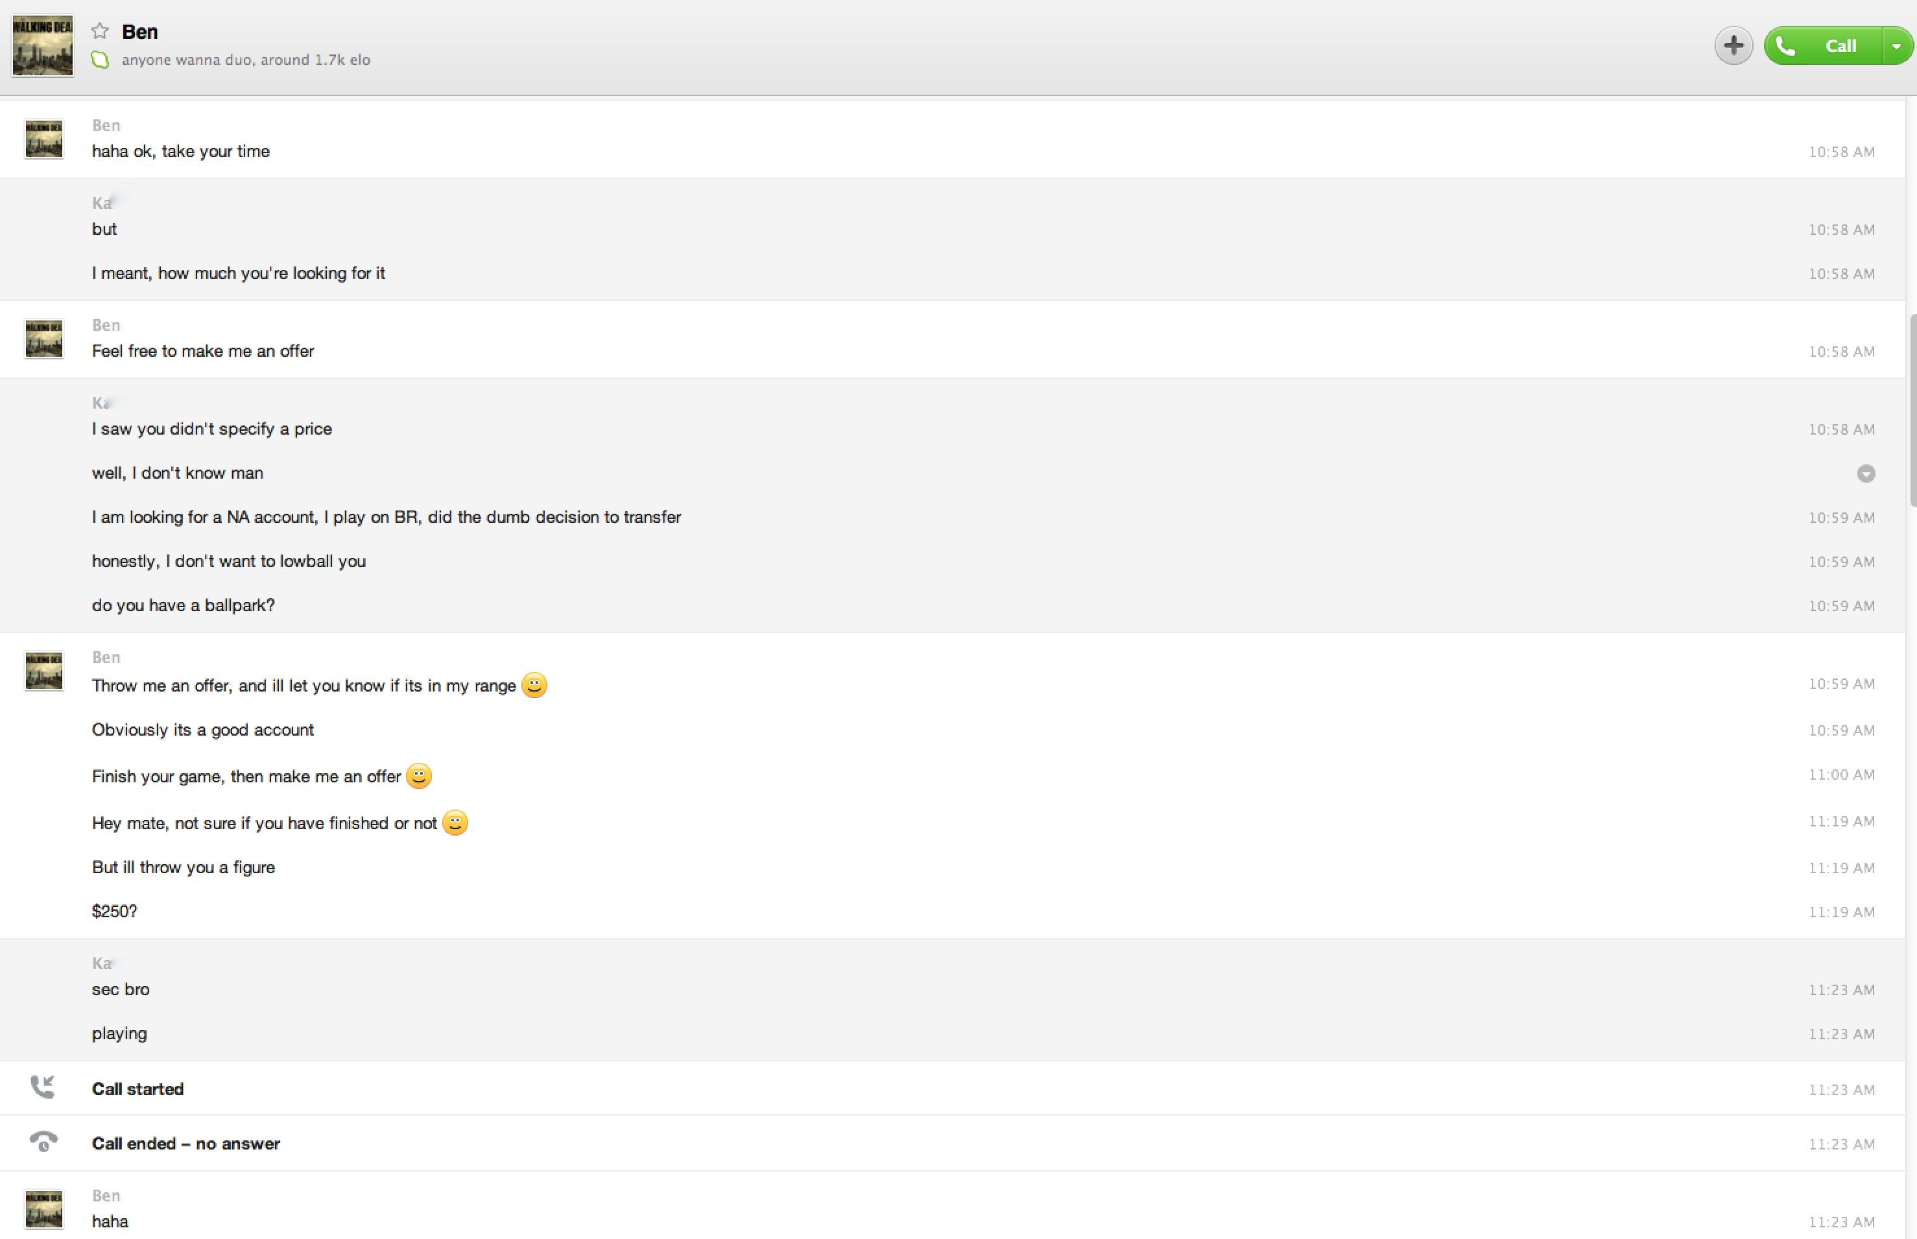Star Ben as a favorite contact
The width and height of the screenshot is (1917, 1239).
point(100,31)
